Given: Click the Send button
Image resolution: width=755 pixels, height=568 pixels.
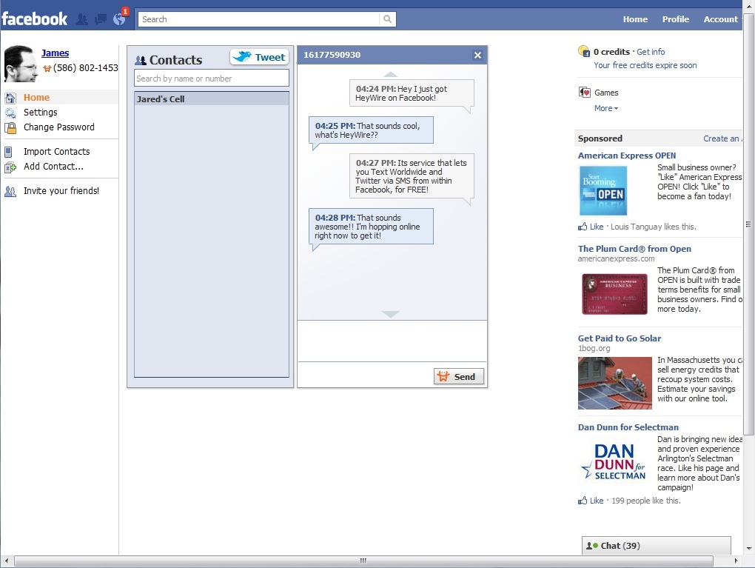Looking at the screenshot, I should coord(459,376).
